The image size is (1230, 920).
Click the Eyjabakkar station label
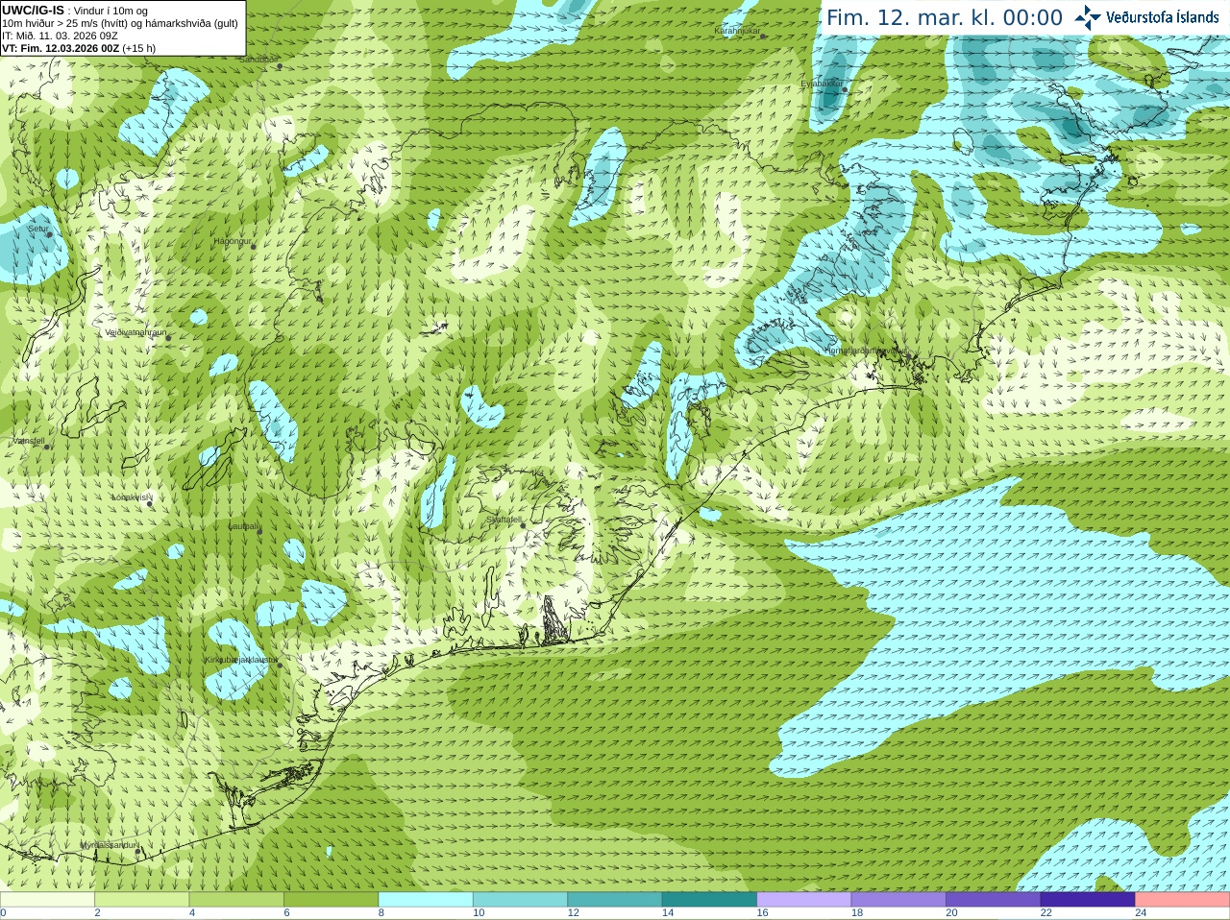click(x=822, y=84)
